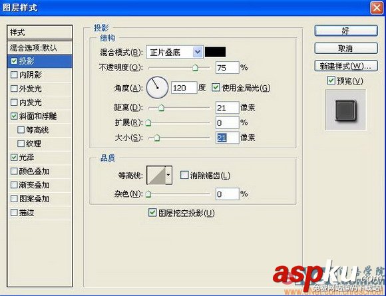The image size is (386, 296).
Task: Click the 扩展 field showing 0
Action: click(x=227, y=122)
